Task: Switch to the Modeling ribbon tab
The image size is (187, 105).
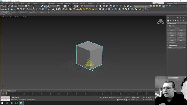Action: point(6,12)
